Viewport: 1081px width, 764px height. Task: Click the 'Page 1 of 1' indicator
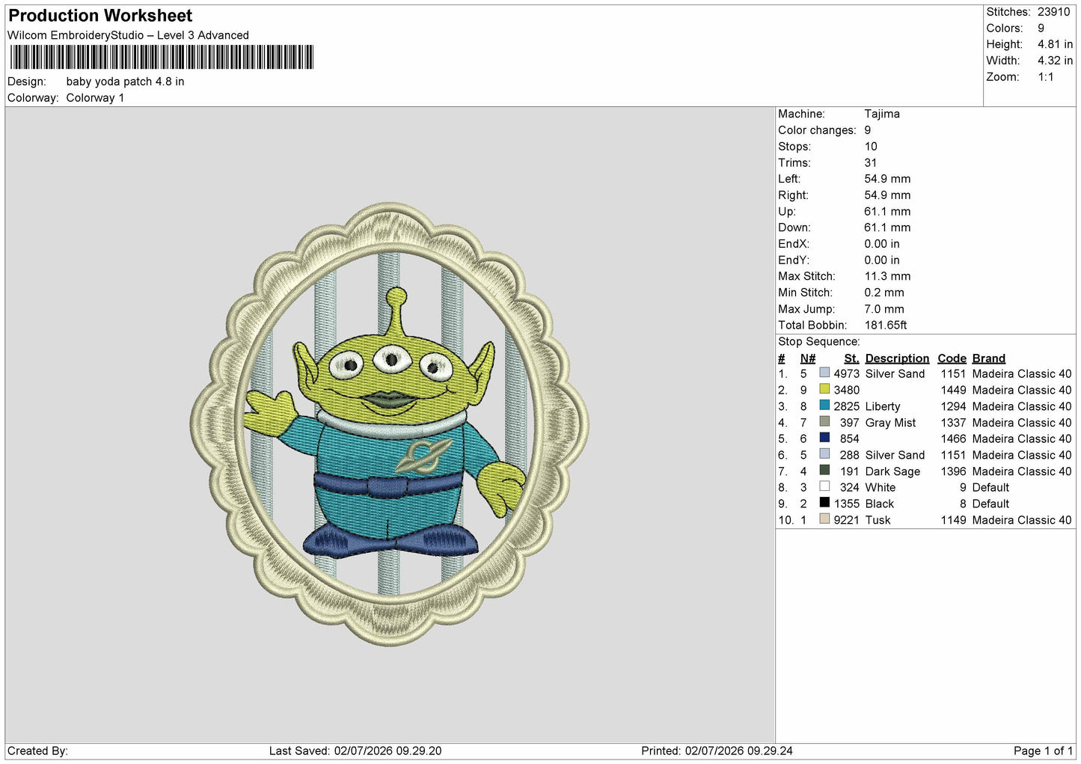pyautogui.click(x=1043, y=751)
